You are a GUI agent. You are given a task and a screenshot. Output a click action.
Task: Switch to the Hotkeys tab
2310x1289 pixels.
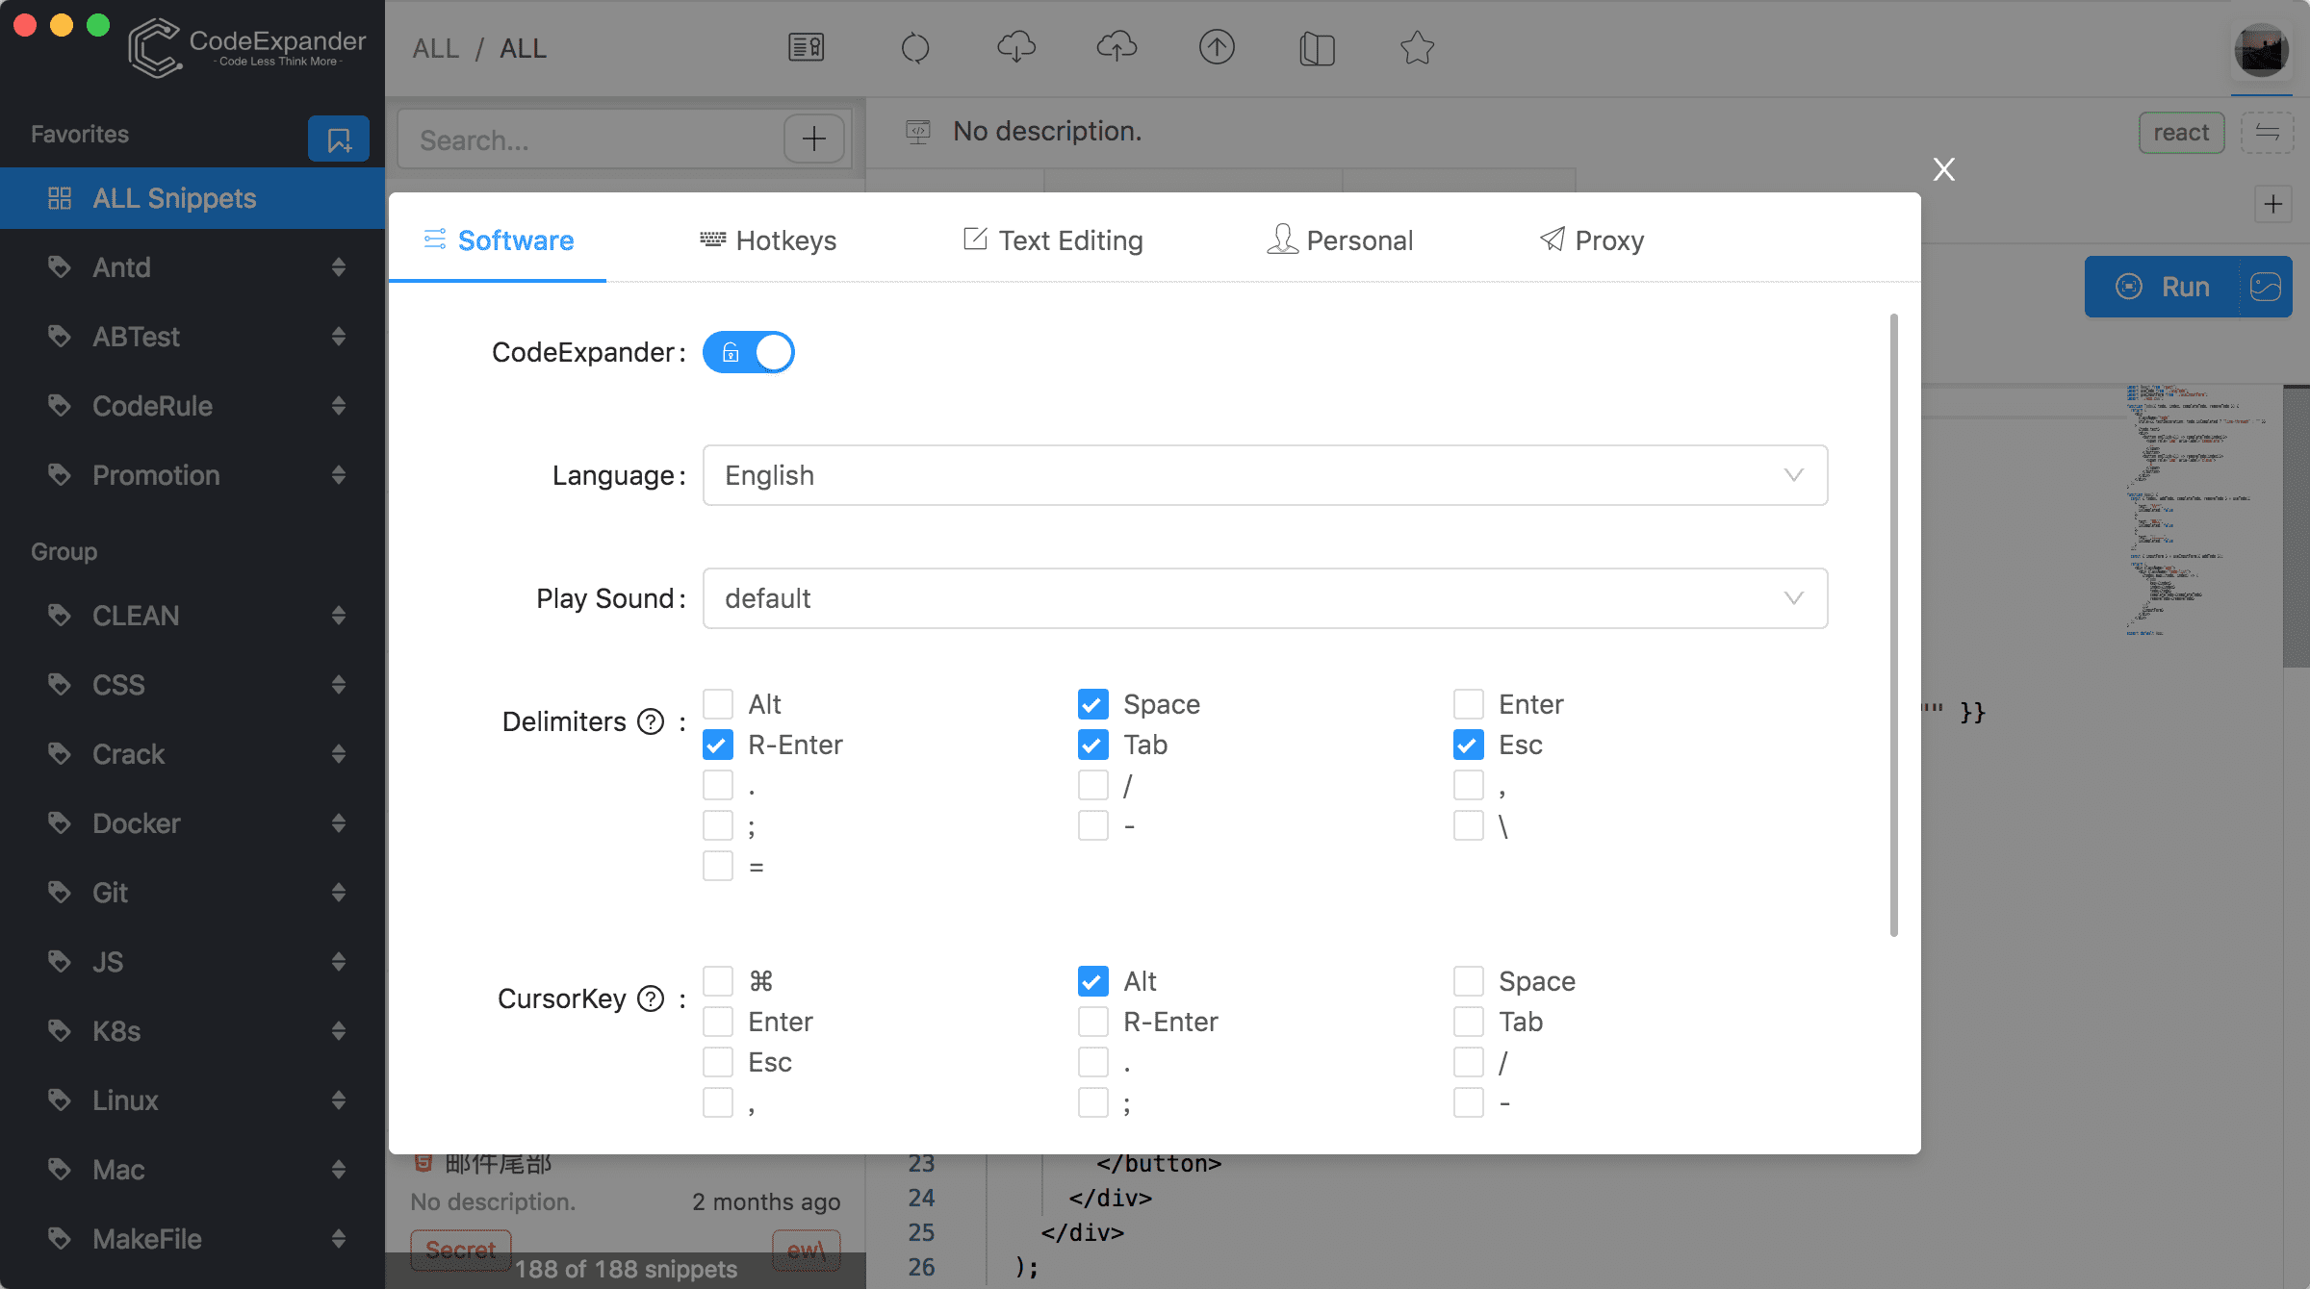(x=768, y=240)
